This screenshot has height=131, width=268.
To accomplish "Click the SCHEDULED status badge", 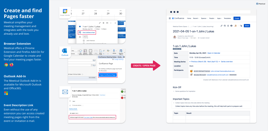I will point(177,49).
